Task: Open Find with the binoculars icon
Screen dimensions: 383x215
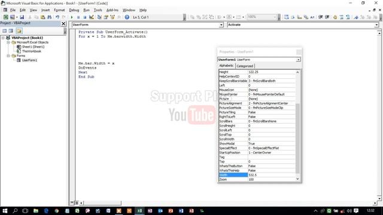Action: [x=49, y=17]
